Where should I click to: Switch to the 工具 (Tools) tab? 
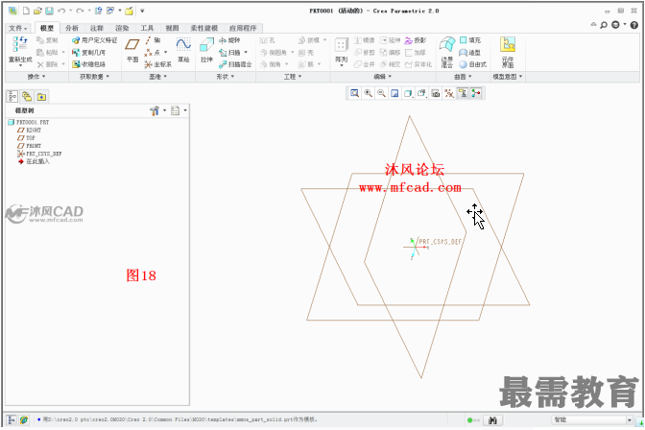click(147, 28)
